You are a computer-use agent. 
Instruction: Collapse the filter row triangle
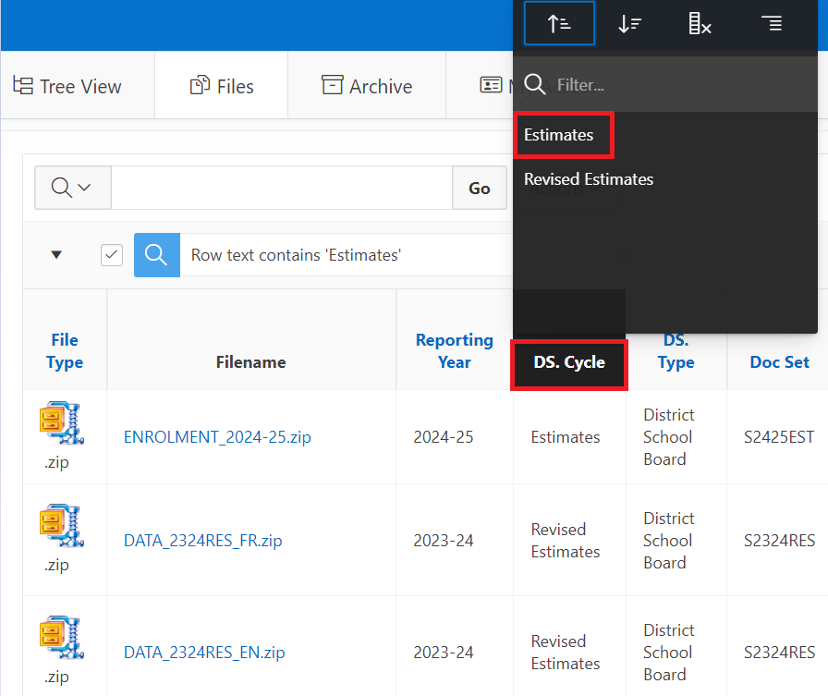click(56, 255)
